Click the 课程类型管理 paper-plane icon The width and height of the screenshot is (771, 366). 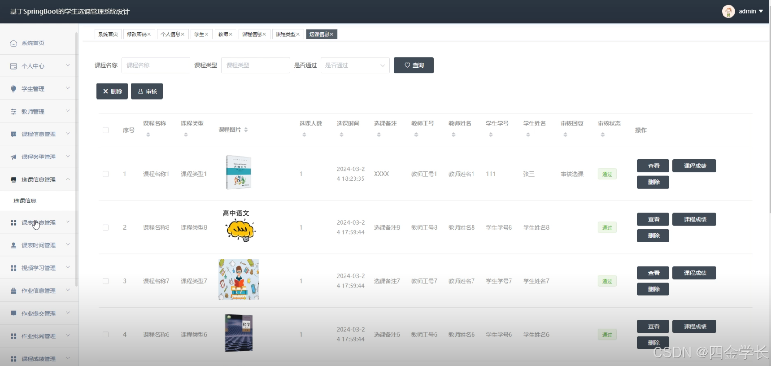click(x=13, y=157)
